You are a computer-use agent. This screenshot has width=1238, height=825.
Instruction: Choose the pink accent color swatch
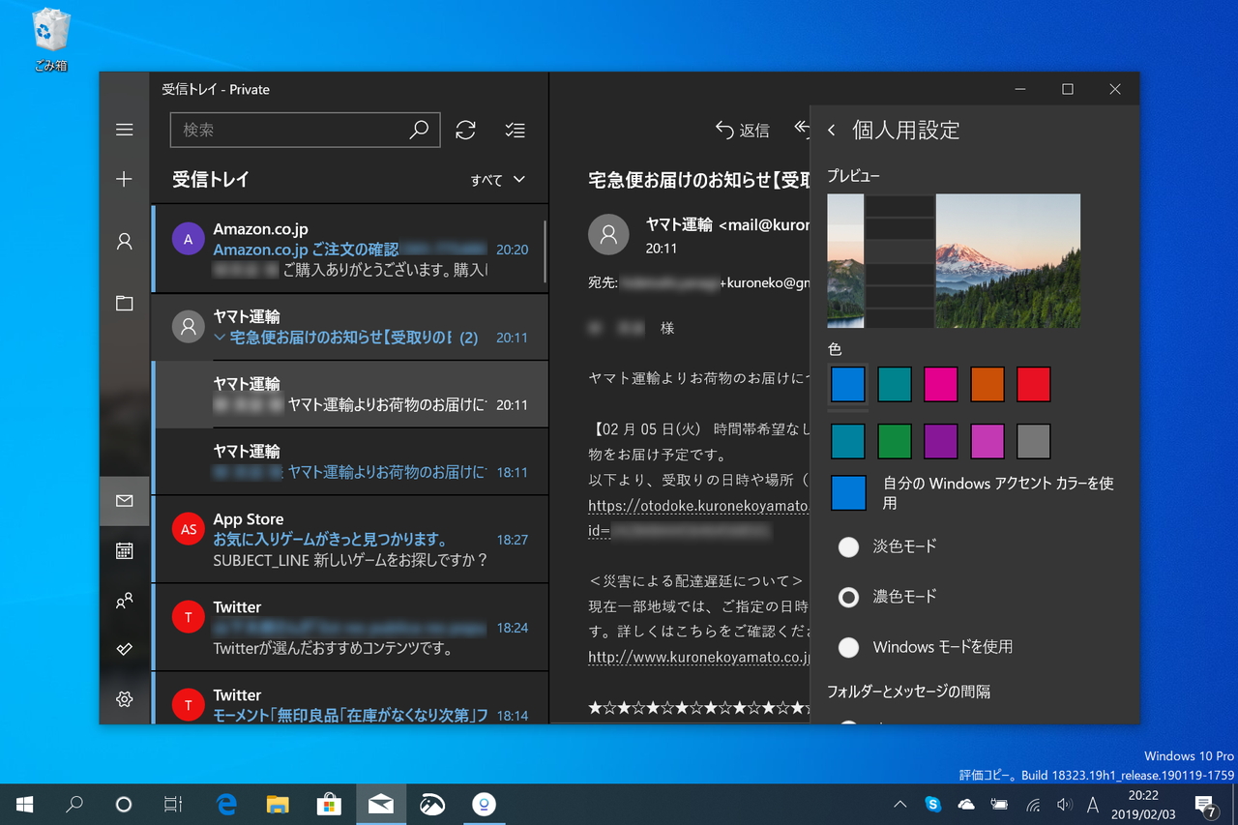941,384
